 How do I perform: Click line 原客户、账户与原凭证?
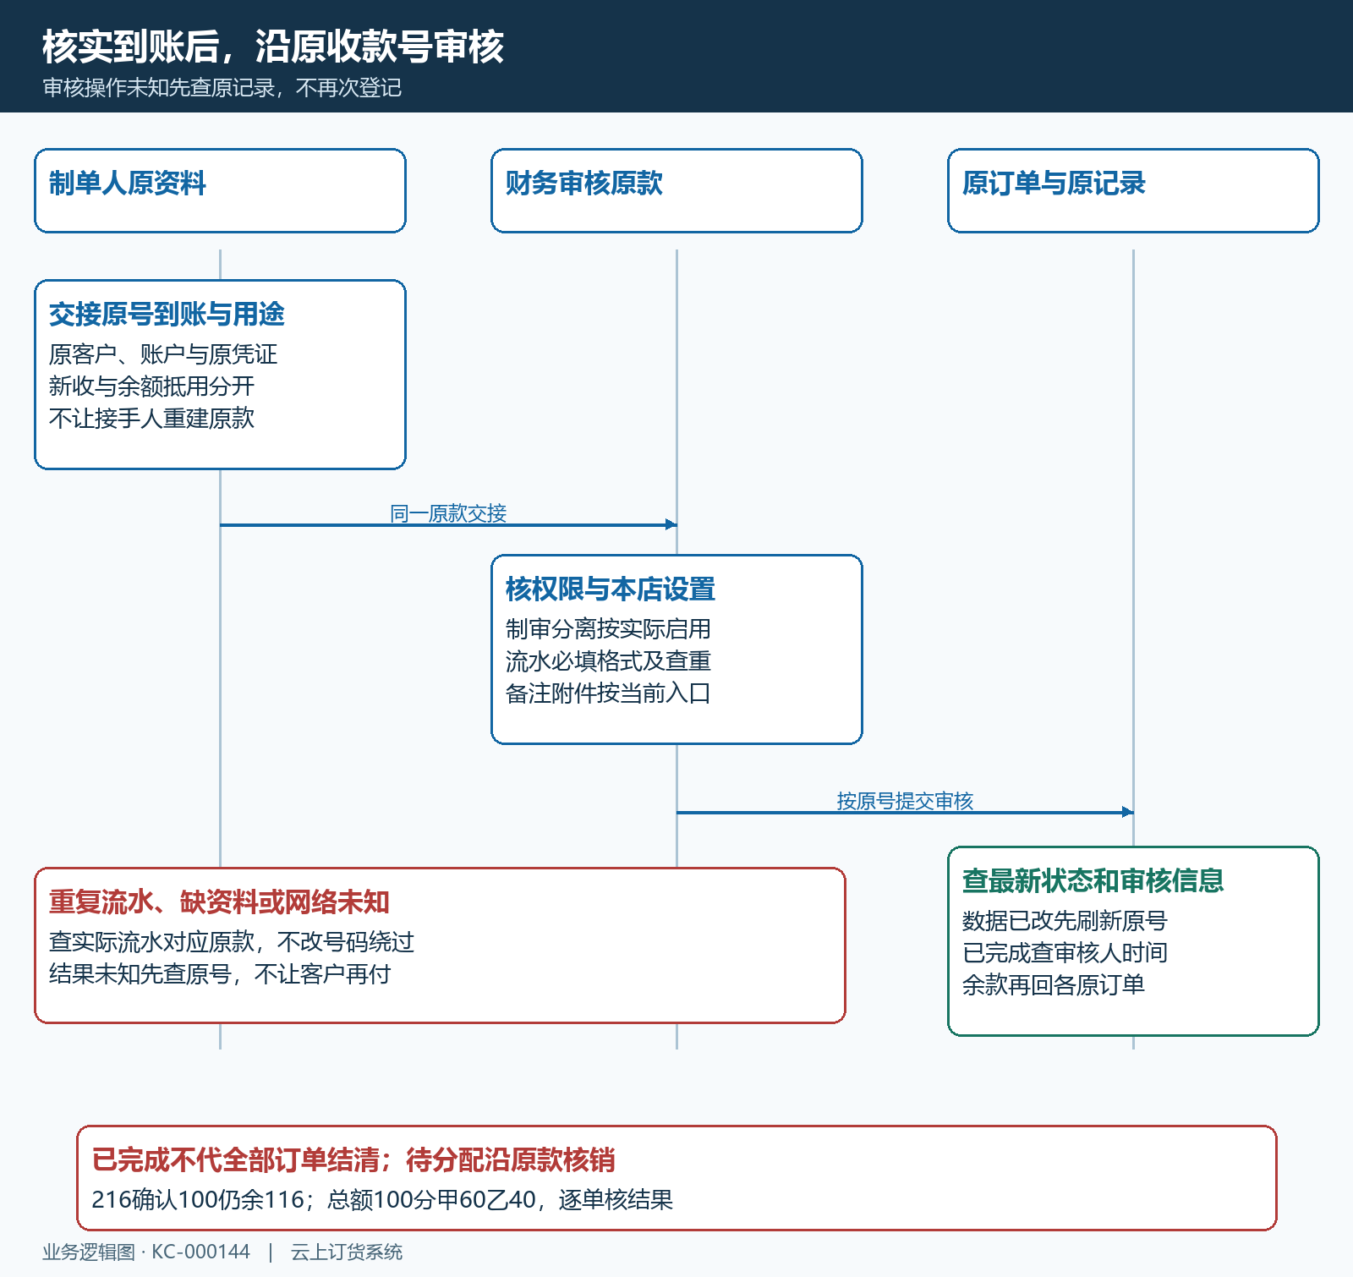click(163, 354)
